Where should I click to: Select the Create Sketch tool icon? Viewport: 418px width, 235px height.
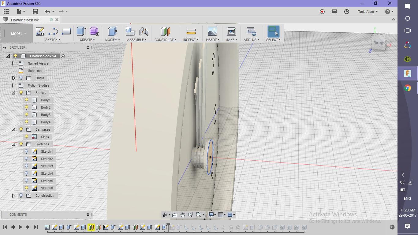[40, 32]
